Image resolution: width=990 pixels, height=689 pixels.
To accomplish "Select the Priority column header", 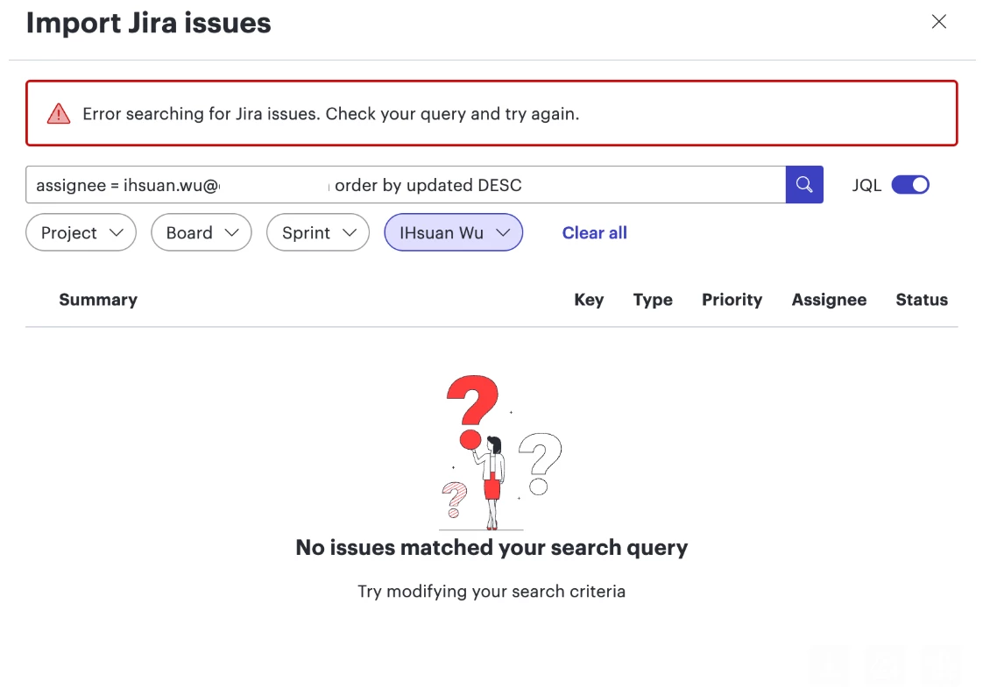I will pyautogui.click(x=732, y=299).
